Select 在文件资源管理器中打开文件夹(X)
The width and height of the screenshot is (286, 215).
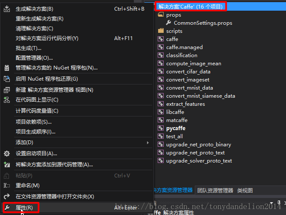point(55,196)
